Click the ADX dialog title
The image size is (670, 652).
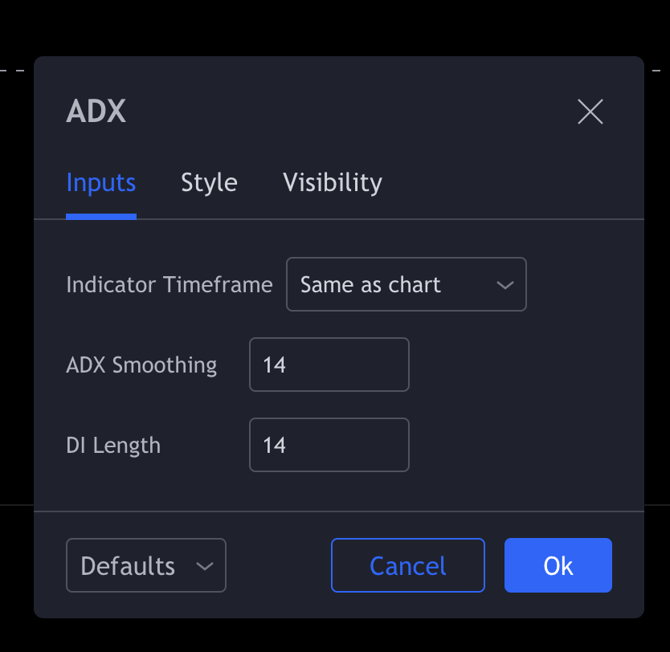[x=96, y=112]
